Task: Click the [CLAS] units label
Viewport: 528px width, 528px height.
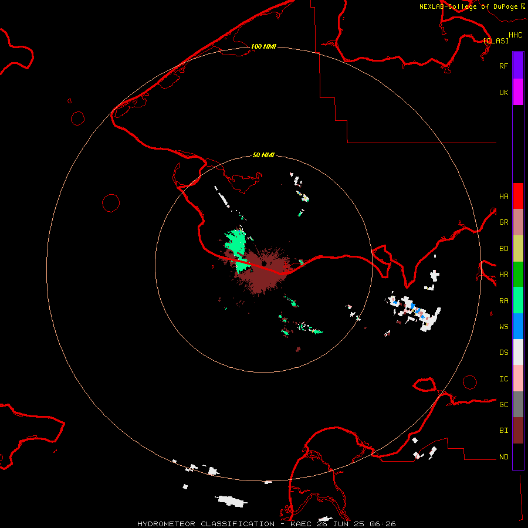Action: [x=496, y=40]
